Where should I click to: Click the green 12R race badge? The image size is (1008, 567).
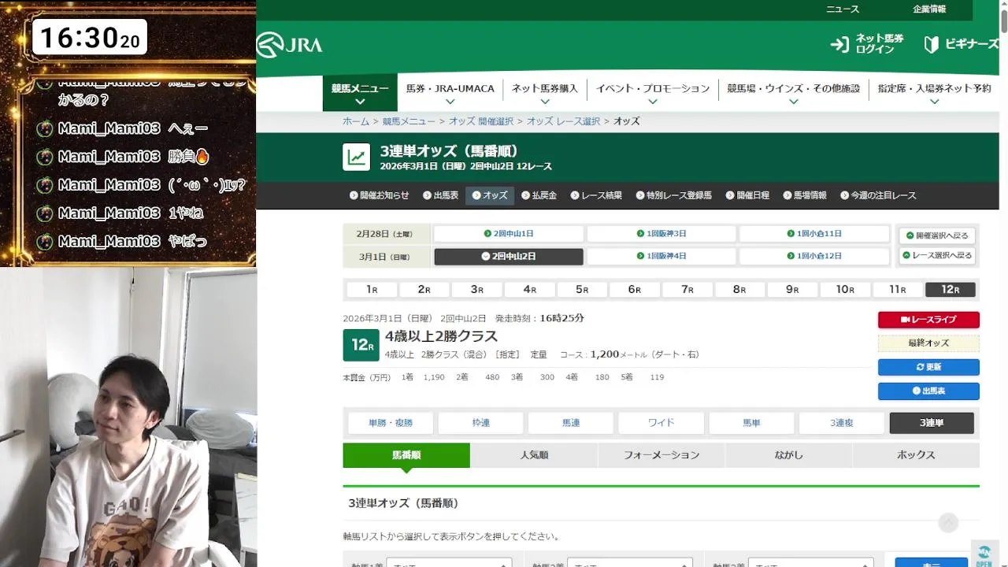[x=361, y=345]
